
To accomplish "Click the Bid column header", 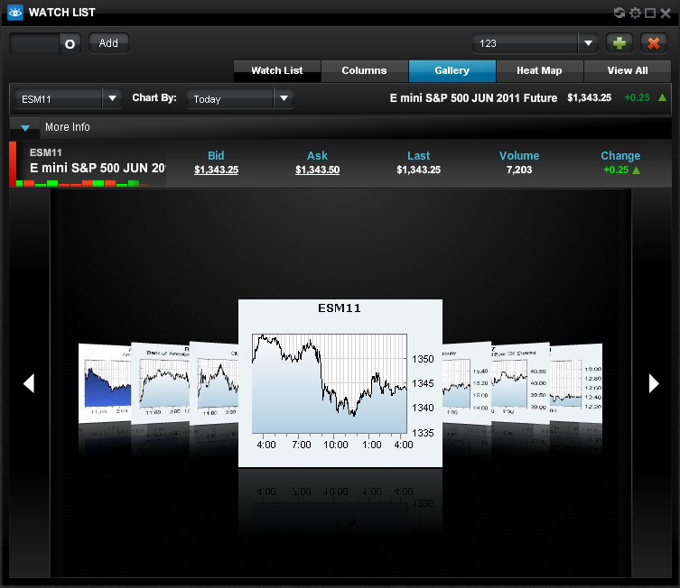I will pyautogui.click(x=216, y=155).
